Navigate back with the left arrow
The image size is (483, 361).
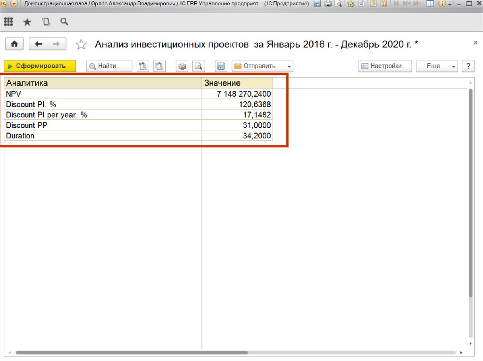point(38,44)
